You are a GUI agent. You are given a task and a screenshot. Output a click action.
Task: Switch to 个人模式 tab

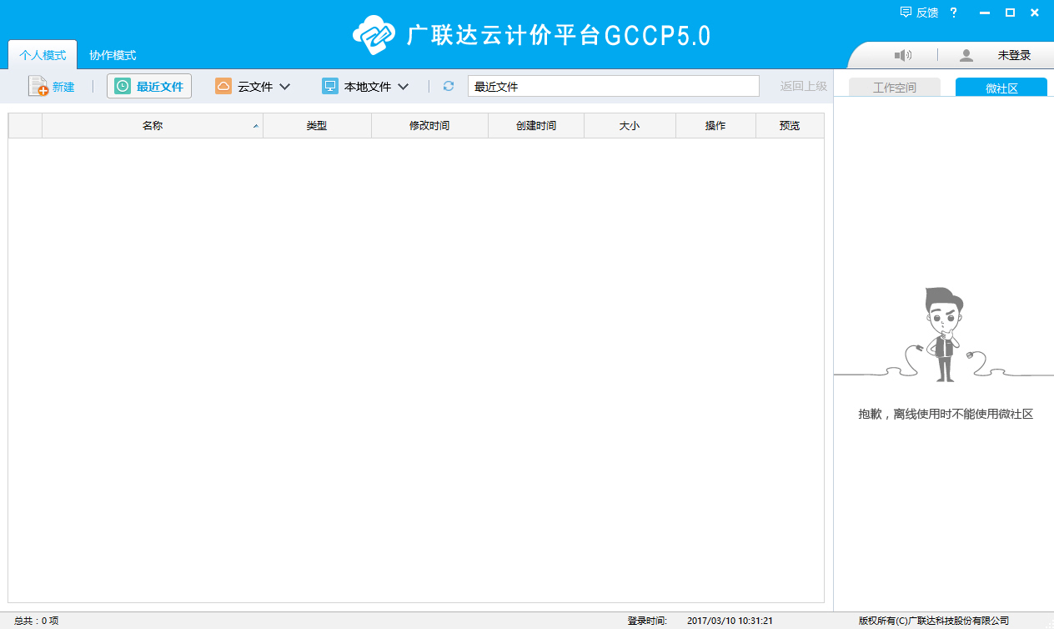point(43,55)
